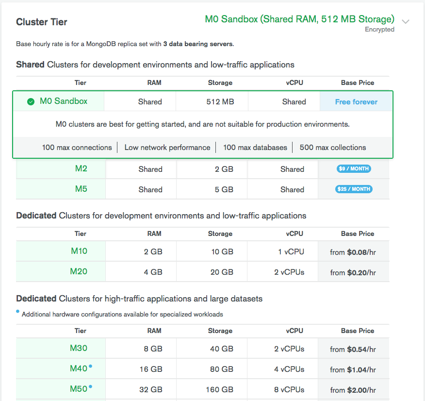Image resolution: width=425 pixels, height=401 pixels.
Task: Select the M0 Sandbox tier
Action: point(64,101)
